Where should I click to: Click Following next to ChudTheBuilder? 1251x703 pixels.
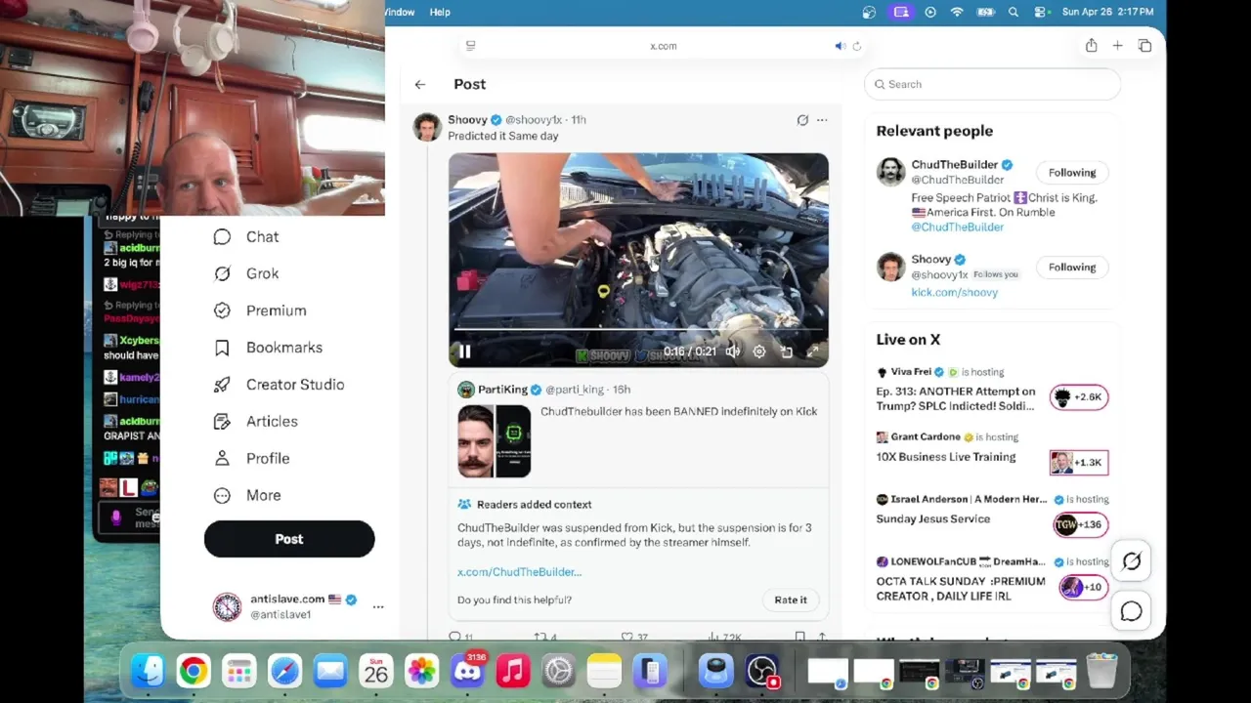[1072, 173]
